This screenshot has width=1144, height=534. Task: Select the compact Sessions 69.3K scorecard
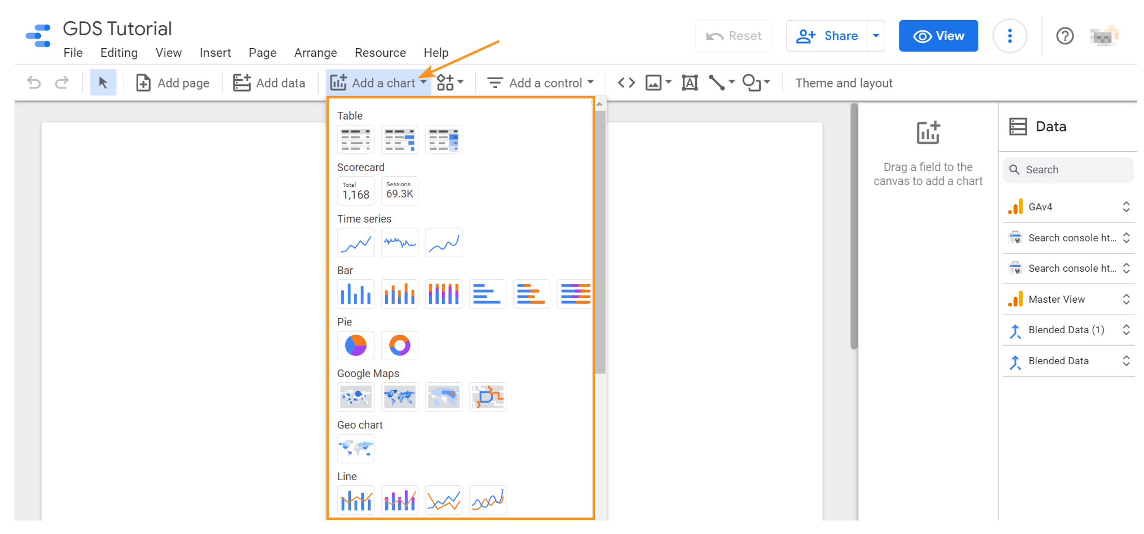click(400, 191)
